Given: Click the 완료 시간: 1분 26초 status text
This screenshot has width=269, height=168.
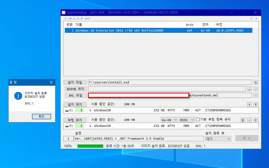Looking at the screenshot, I should [120, 146].
